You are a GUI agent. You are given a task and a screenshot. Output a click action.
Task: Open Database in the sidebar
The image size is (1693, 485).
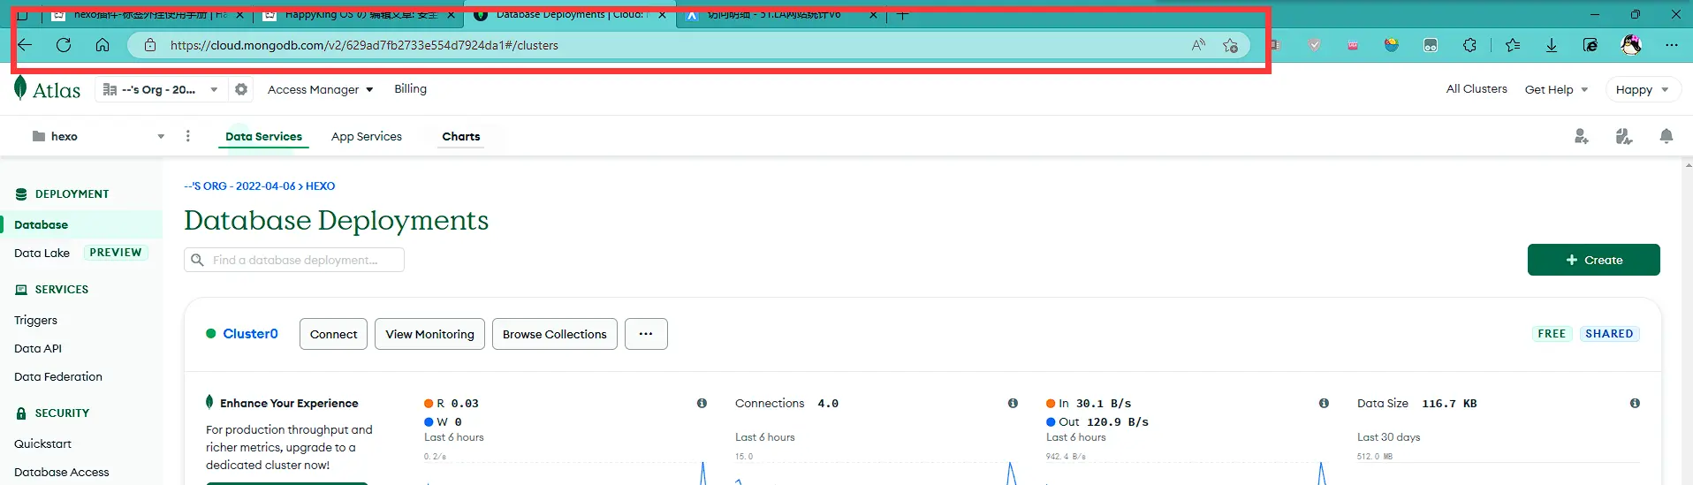pyautogui.click(x=41, y=224)
